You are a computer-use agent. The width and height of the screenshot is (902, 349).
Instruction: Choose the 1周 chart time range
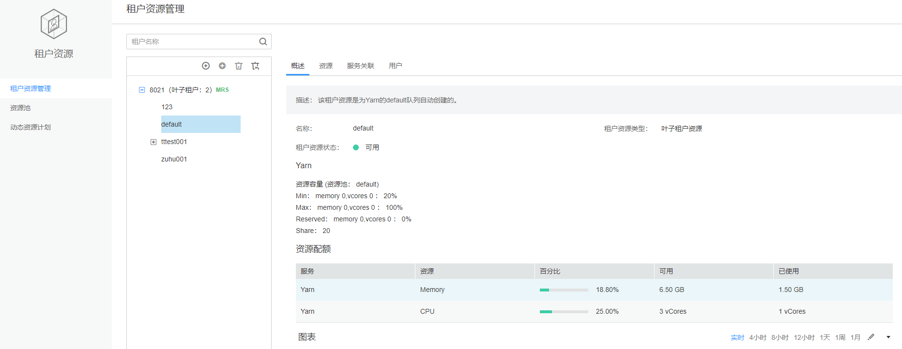[840, 337]
